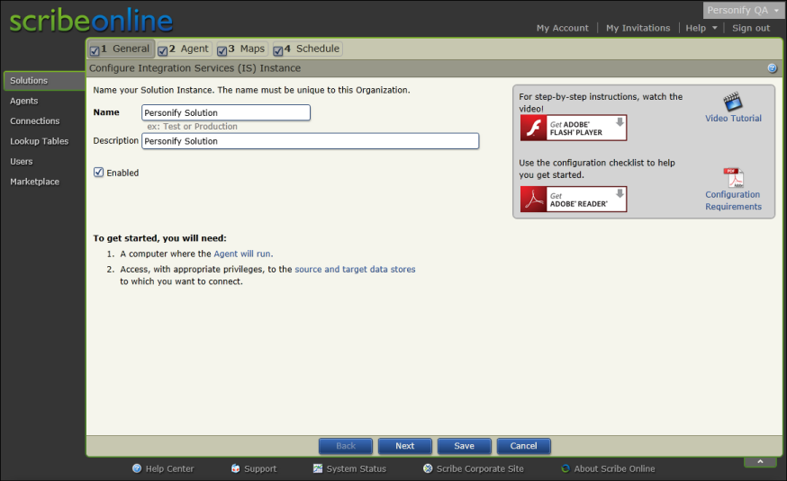
Task: Open the My Account link
Action: 562,28
